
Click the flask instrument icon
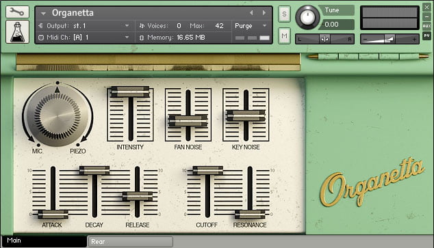pos(17,31)
